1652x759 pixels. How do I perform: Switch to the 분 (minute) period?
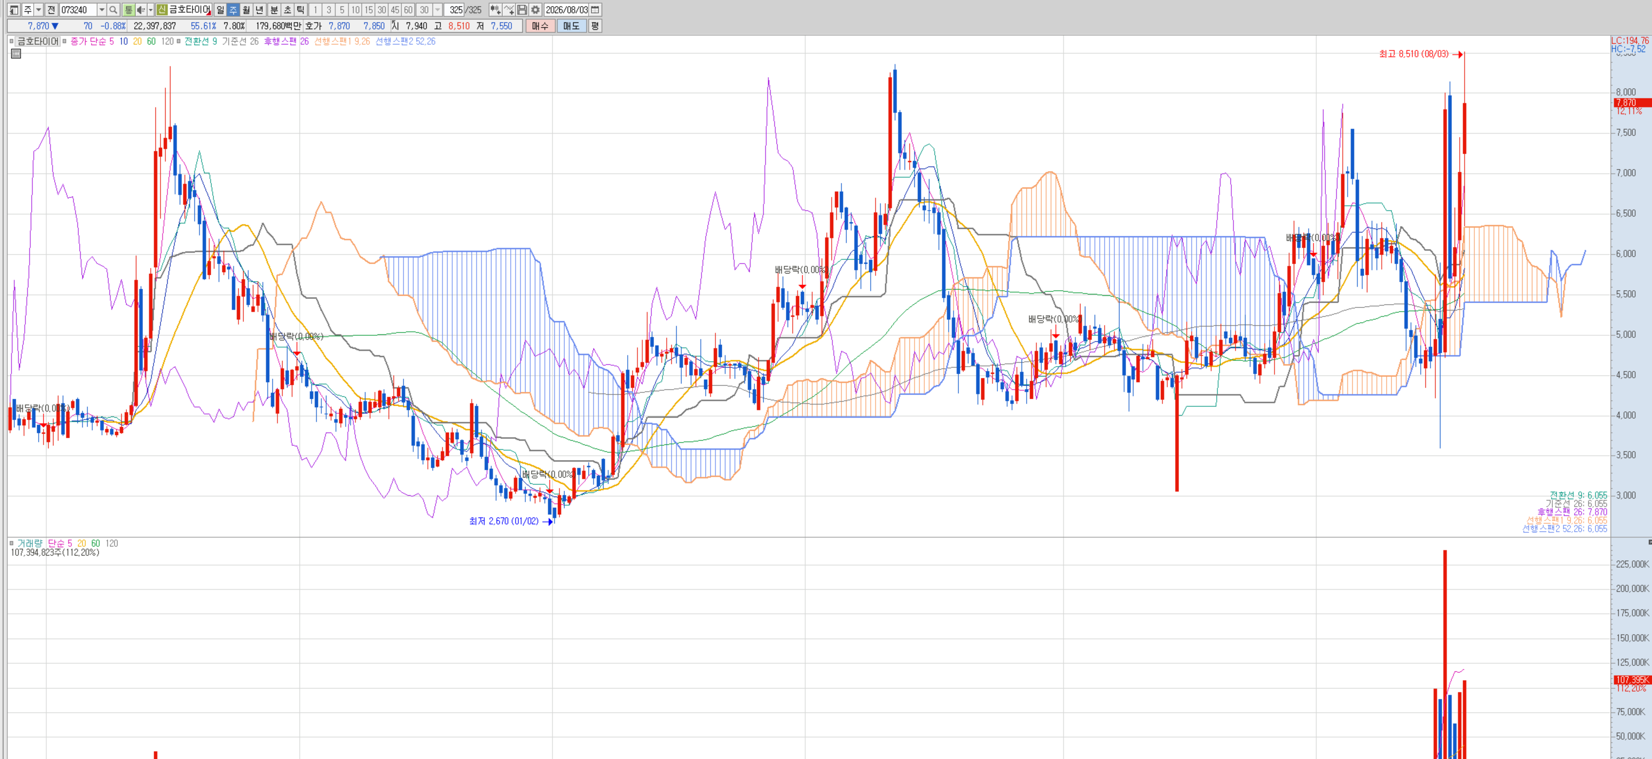[x=274, y=10]
